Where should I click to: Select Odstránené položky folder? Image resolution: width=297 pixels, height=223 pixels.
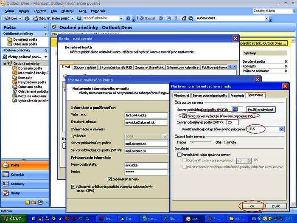tap(31, 91)
